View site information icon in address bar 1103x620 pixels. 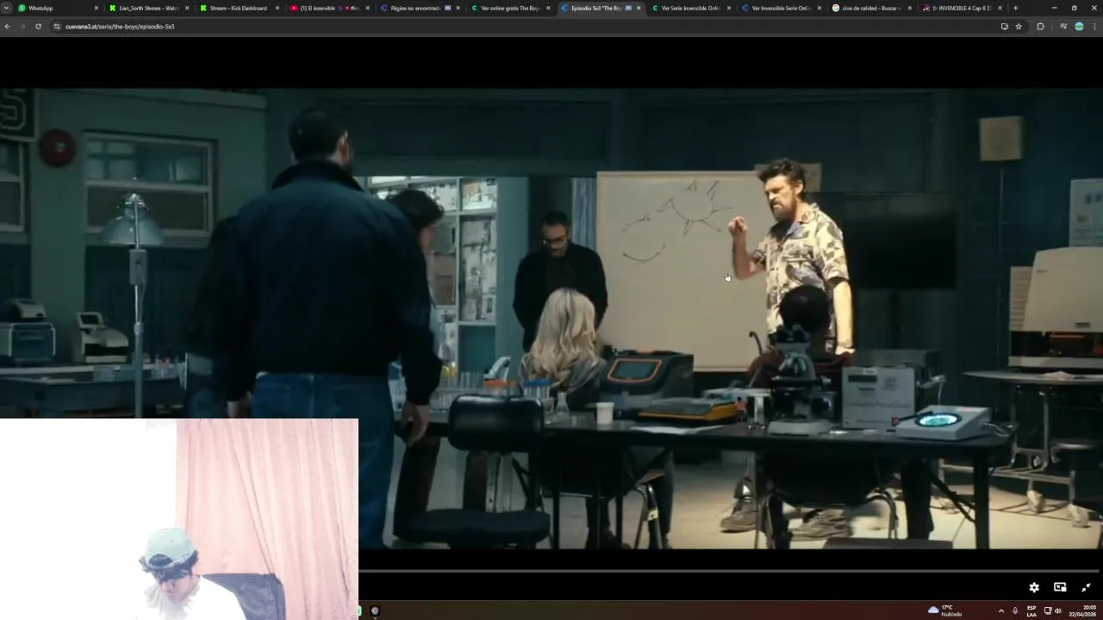pyautogui.click(x=57, y=27)
